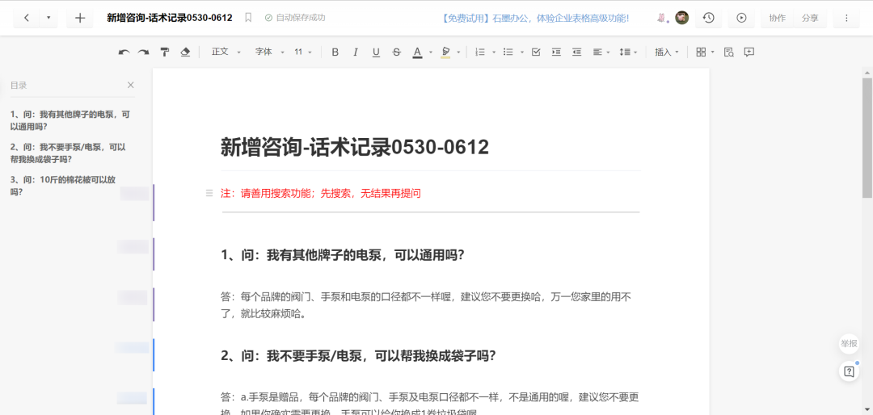Click heading 1、问：我有其他牌子的电泵
Image resolution: width=873 pixels, height=415 pixels.
343,255
